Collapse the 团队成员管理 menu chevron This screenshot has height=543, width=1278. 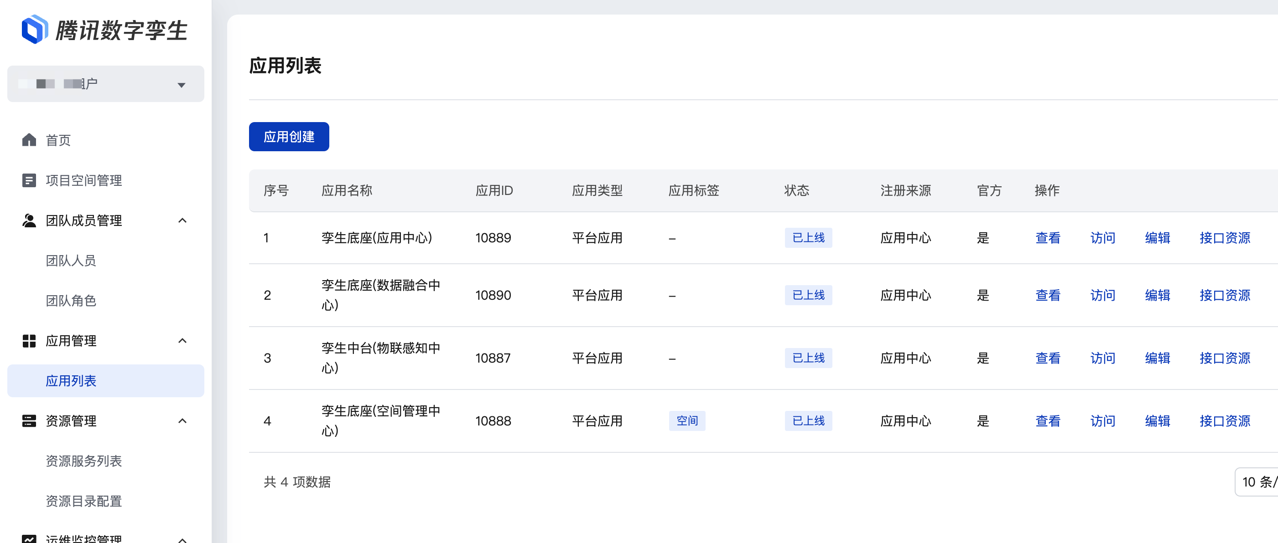[x=182, y=220]
